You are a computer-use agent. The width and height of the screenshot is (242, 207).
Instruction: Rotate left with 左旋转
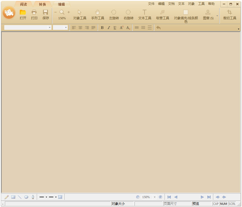click(x=114, y=12)
